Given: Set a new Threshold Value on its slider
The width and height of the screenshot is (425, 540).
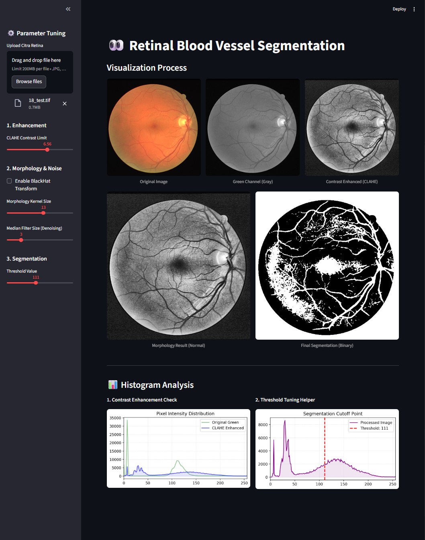Looking at the screenshot, I should pyautogui.click(x=36, y=282).
